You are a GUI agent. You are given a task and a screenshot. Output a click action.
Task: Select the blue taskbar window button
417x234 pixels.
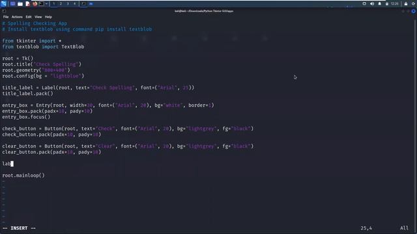91,4
